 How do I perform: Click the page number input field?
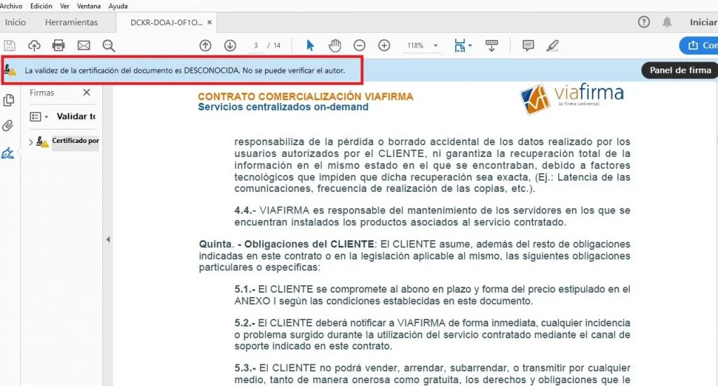[257, 46]
